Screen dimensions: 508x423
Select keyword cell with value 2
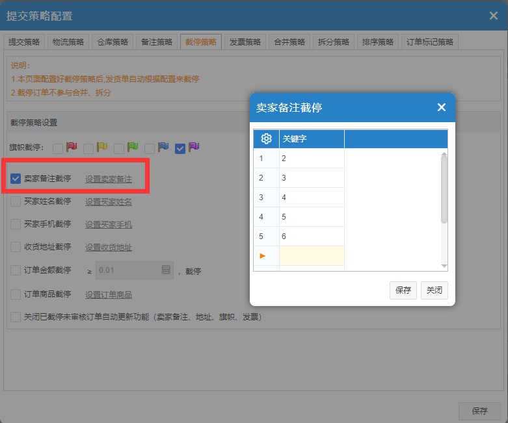(312, 159)
